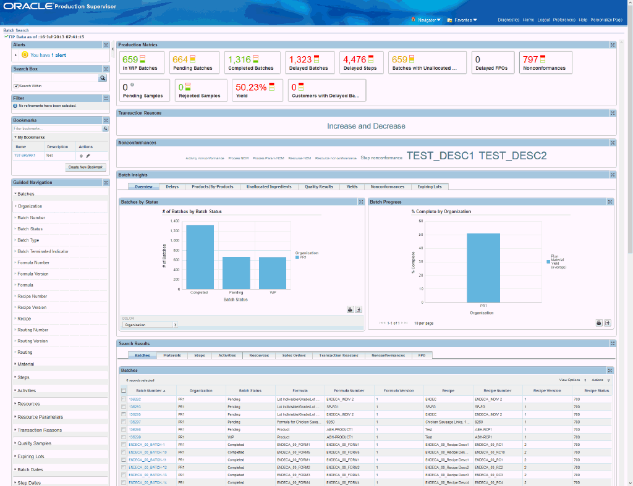Open the Navigator dropdown menu
Screen dimensions: 633x486
point(429,20)
